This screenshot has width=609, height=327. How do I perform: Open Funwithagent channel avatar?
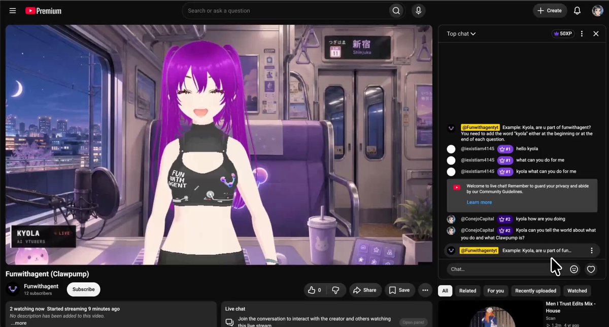(13, 289)
